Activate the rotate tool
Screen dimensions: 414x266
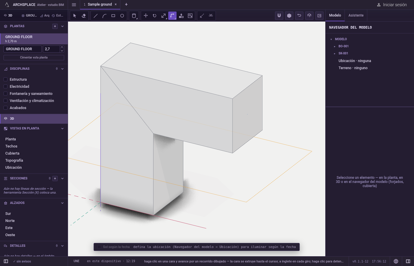tap(155, 16)
